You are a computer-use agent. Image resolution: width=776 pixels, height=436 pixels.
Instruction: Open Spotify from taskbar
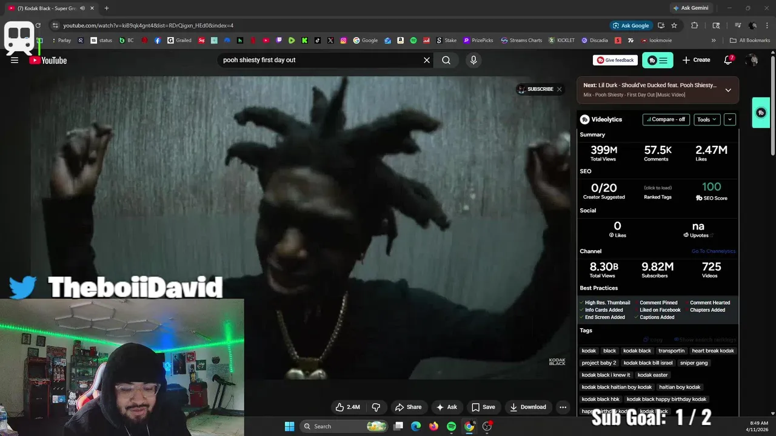(451, 426)
